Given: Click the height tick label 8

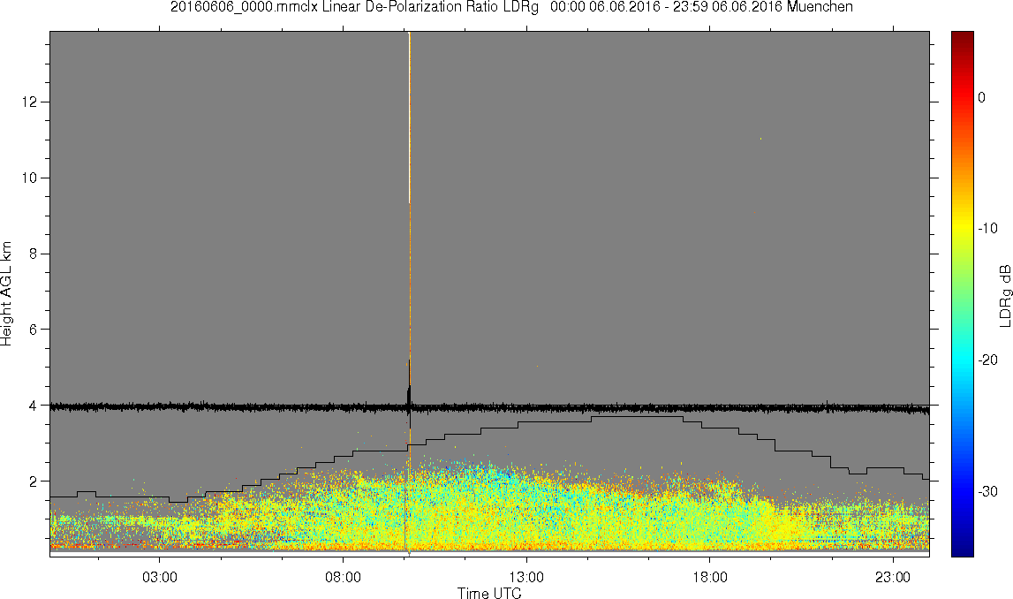Looking at the screenshot, I should point(34,254).
